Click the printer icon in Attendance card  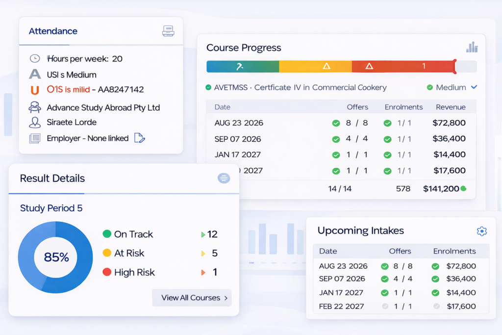(x=168, y=31)
